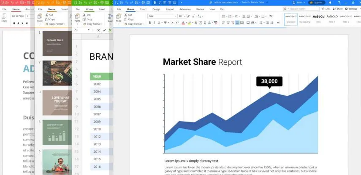Image resolution: width=361 pixels, height=175 pixels.
Task: Click the notification bell icon
Action: 330,3
